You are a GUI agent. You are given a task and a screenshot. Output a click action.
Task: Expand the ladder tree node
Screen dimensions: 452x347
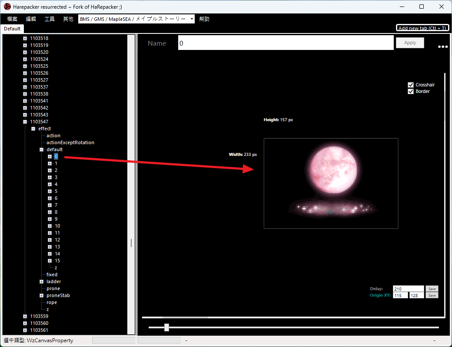click(x=42, y=281)
